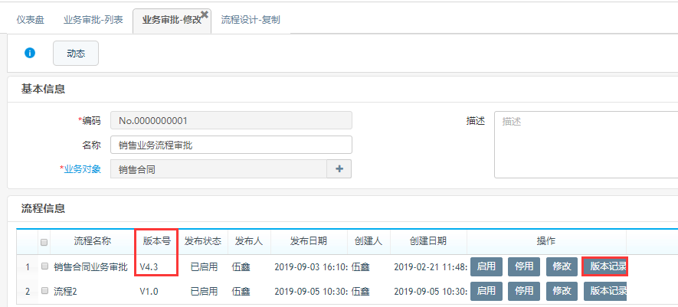The image size is (678, 307).
Task: Click 已启用 status in 流程2 row
Action: tap(204, 292)
